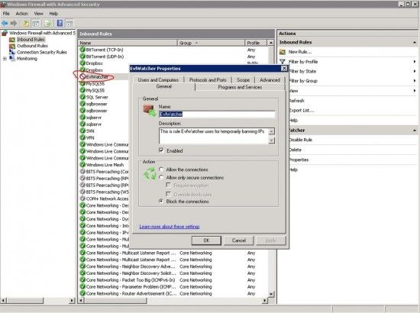Open the View menu in menu bar
420x313 pixels.
pyautogui.click(x=39, y=14)
